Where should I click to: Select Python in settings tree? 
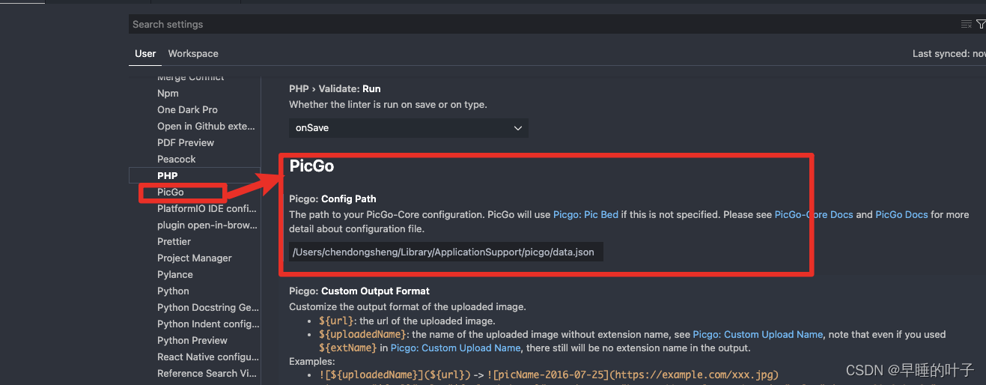tap(173, 291)
